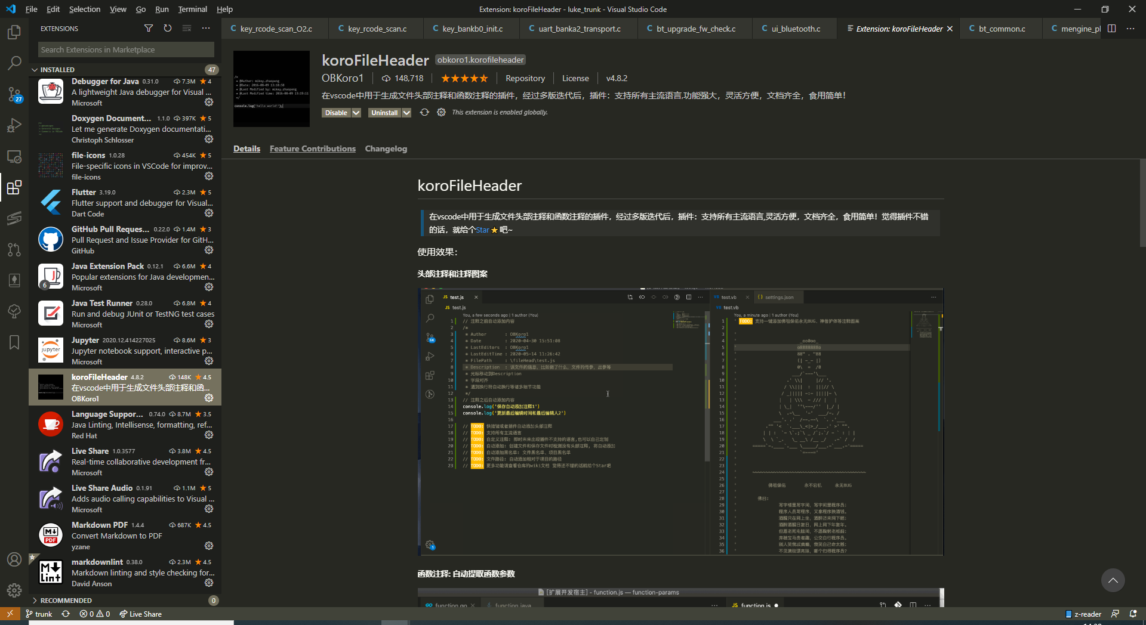Clear extensions search results icon

click(187, 28)
